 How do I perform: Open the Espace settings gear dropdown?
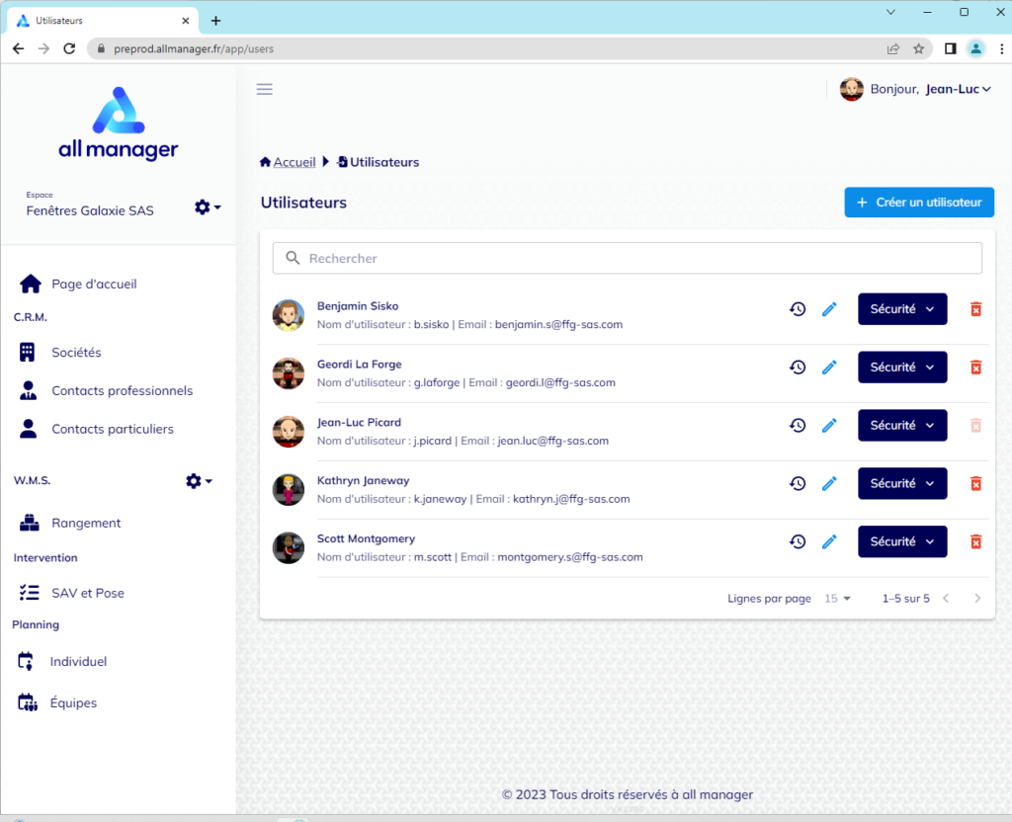207,207
